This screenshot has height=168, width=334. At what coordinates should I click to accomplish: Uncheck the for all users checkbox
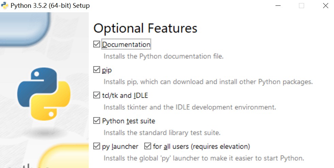pos(148,146)
